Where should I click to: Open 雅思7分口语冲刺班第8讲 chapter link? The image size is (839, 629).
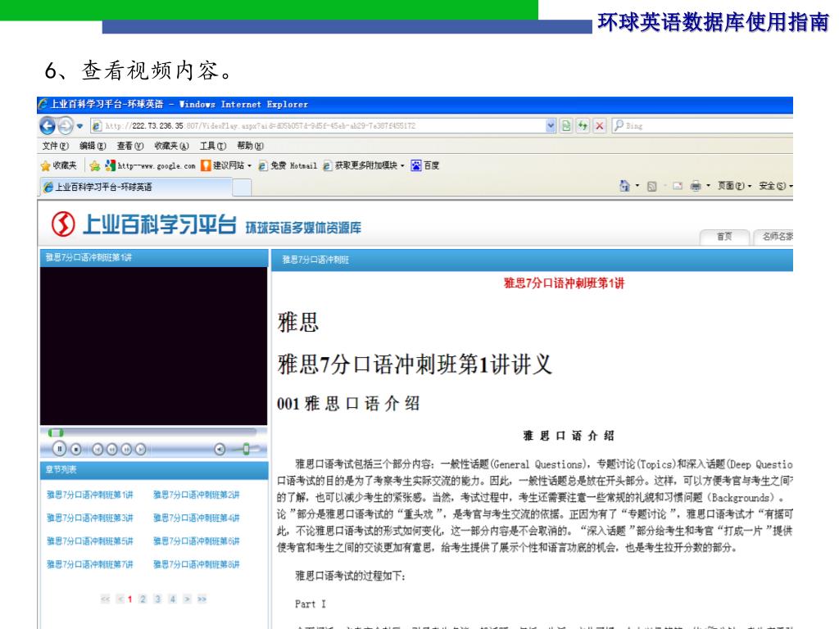tap(197, 564)
